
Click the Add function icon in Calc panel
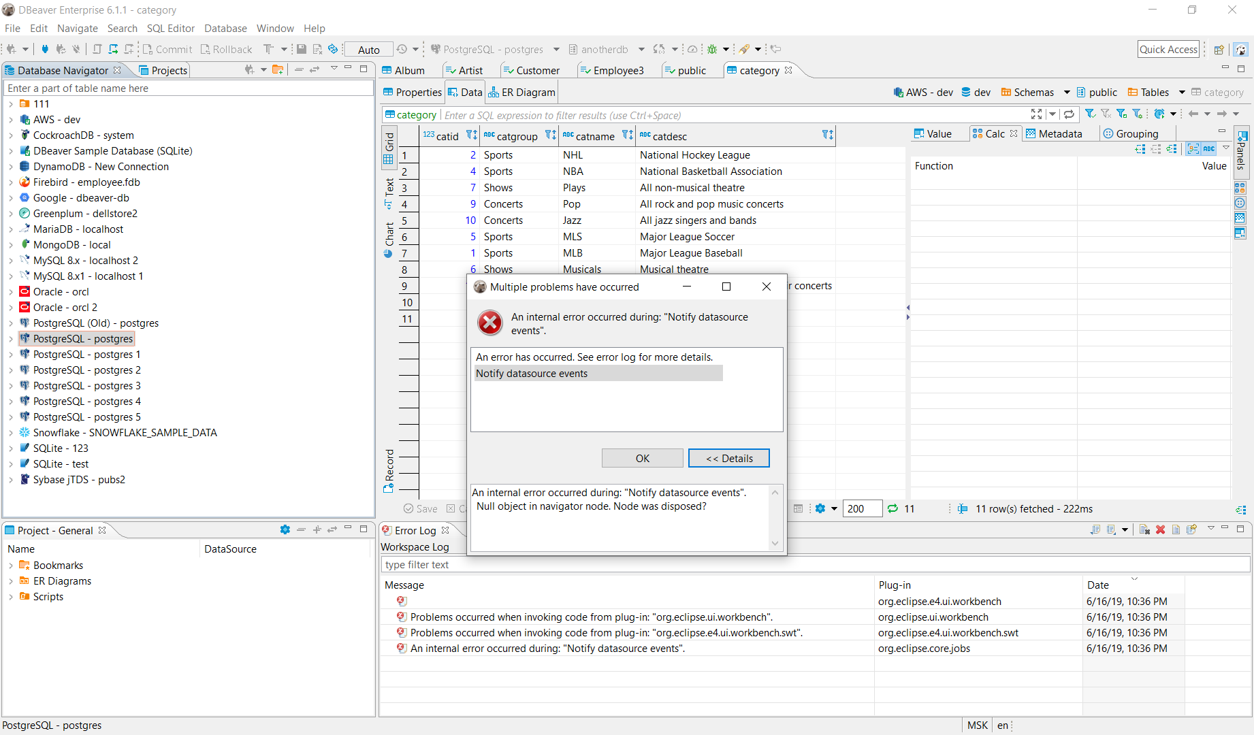(1140, 148)
